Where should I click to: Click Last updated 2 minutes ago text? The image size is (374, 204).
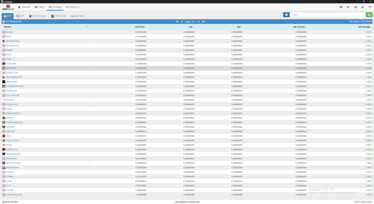187,202
